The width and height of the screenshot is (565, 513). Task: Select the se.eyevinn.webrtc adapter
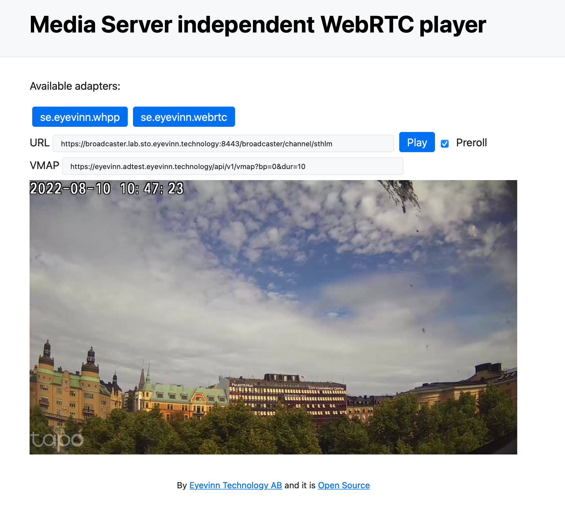click(x=184, y=117)
